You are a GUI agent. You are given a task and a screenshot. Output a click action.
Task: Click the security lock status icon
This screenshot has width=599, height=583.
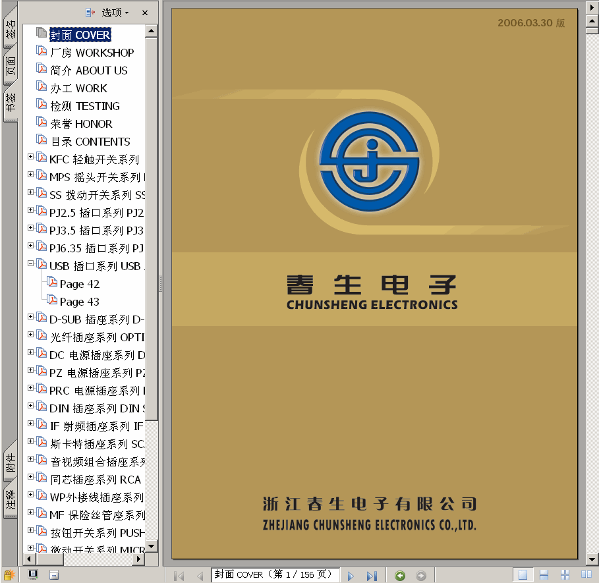(x=9, y=575)
